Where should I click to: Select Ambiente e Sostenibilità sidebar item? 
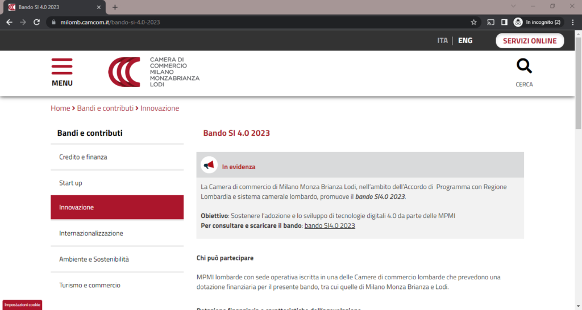coord(117,259)
